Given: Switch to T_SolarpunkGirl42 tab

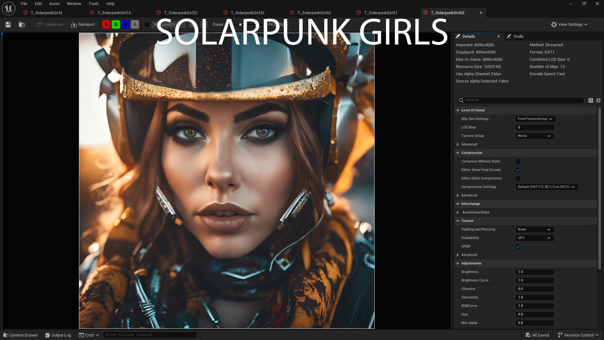Looking at the screenshot, I should [x=314, y=13].
